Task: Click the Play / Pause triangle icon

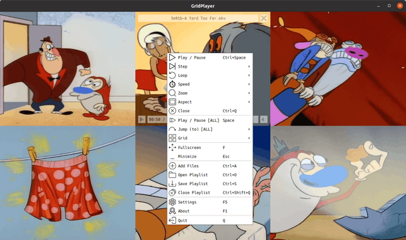Action: (172, 57)
